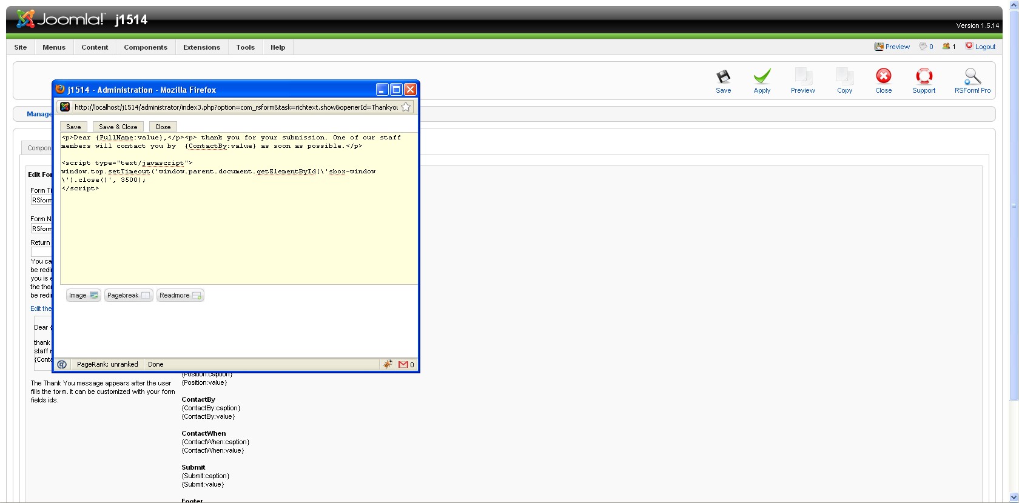Click the {Submit:caption} placeholder text
The image size is (1019, 503).
tap(206, 476)
